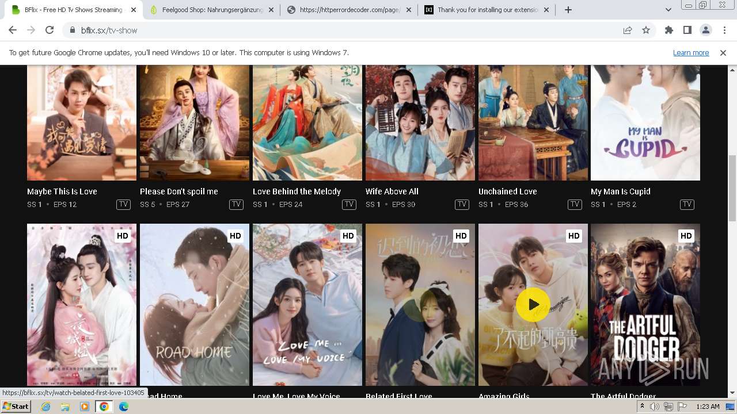Close the Feelgood Shop tab

[x=272, y=10]
